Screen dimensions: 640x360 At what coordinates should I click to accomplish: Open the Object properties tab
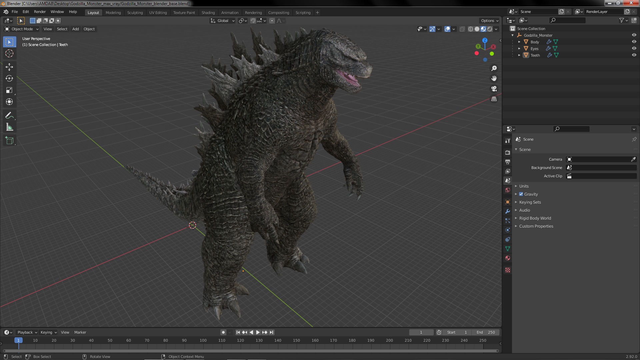point(508,202)
